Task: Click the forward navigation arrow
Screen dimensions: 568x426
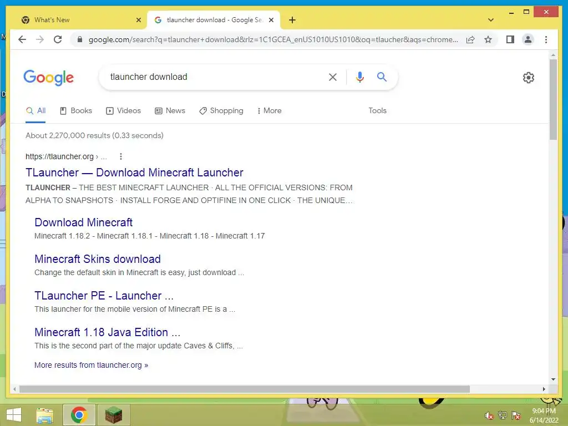Action: 40,39
